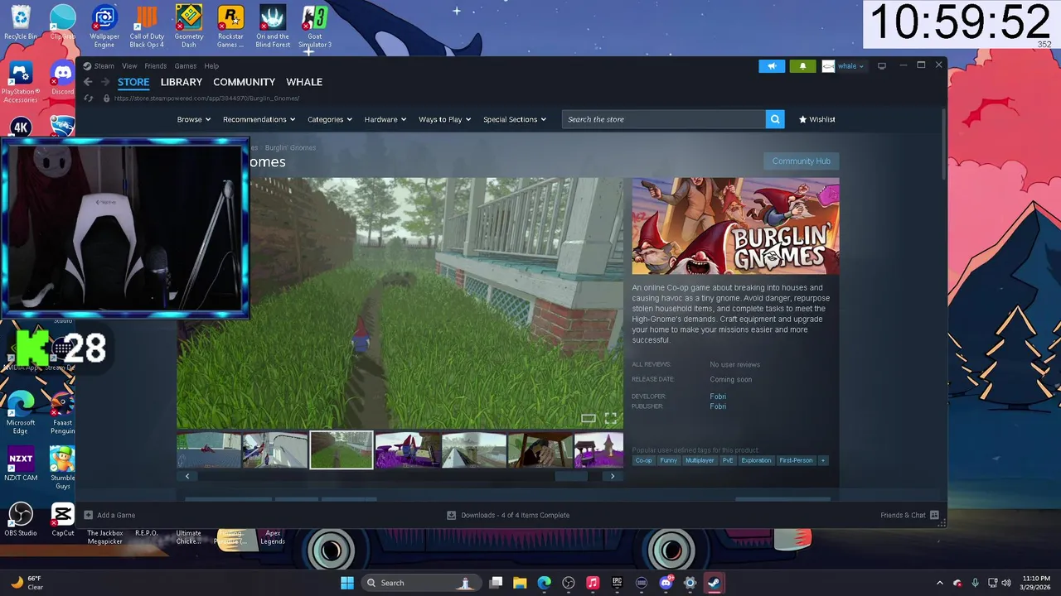Open Friends & Chat icon

[x=934, y=515]
